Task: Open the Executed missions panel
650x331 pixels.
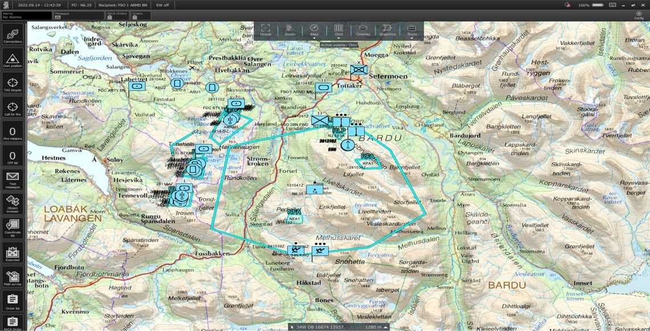Action: 13,252
